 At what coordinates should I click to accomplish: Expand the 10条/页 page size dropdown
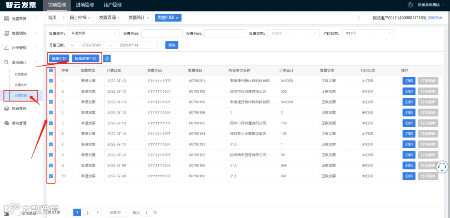tap(117, 213)
